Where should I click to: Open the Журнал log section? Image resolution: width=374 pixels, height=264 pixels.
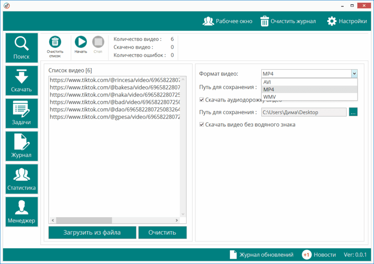[21, 146]
